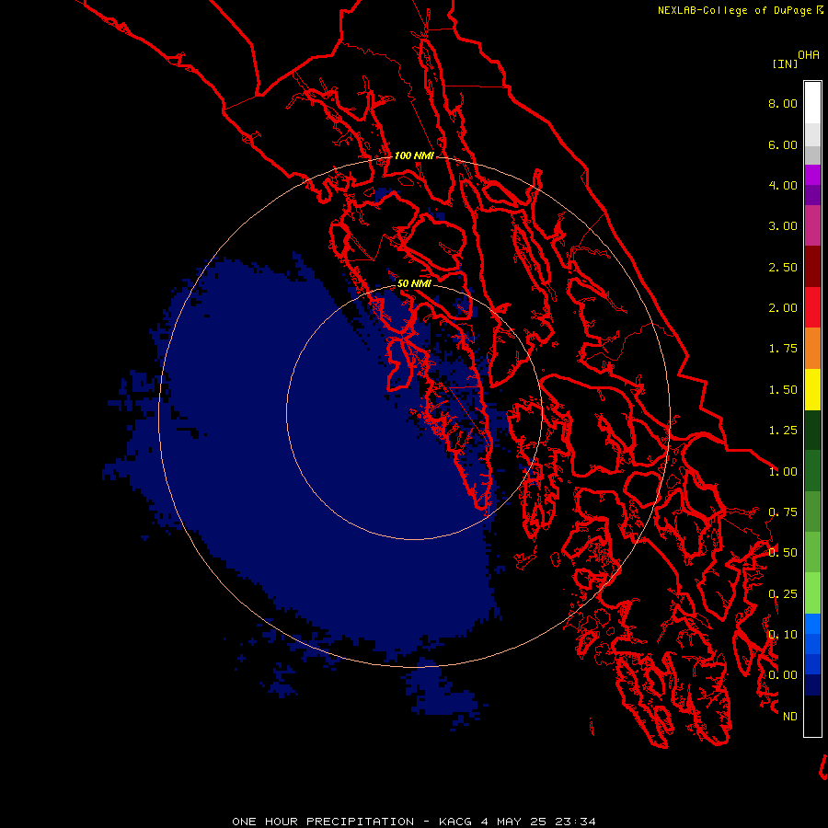This screenshot has height=828, width=828.
Task: Click the ONE HOUR PRECIPITATION title text
Action: (x=323, y=822)
